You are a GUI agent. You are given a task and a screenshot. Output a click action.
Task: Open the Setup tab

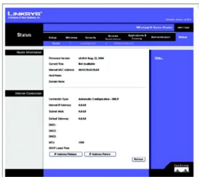tap(52, 37)
